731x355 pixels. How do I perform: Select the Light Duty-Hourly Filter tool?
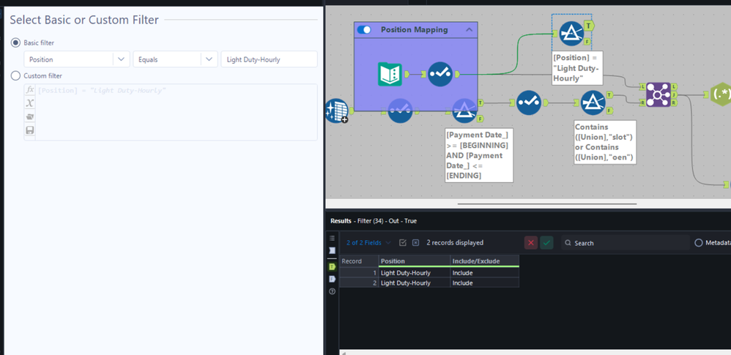[x=571, y=34]
